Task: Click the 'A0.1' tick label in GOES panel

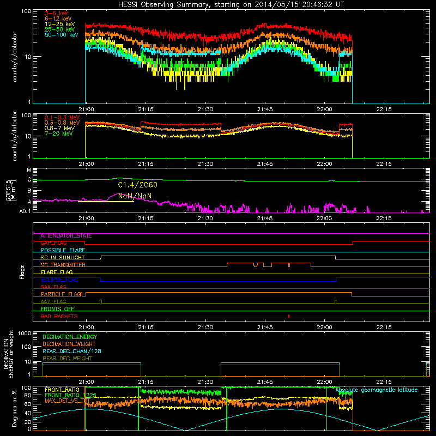Action: pos(25,211)
